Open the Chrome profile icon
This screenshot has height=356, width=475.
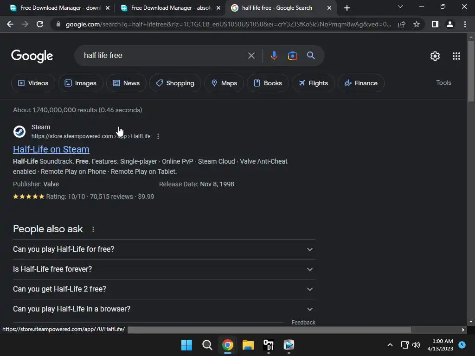click(450, 24)
